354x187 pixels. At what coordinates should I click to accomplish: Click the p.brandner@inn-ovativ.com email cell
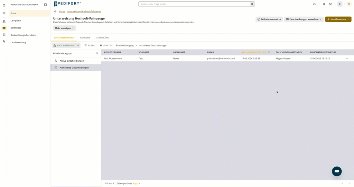pos(221,58)
